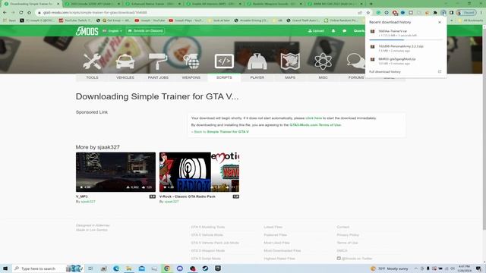486x273 pixels.
Task: Open the Tools category wrench icon
Action: [92, 61]
